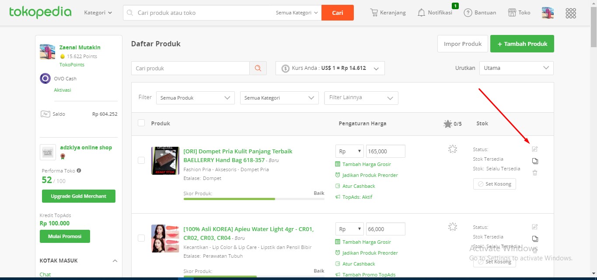Click the star icon beside the Dompet product
The image size is (597, 280).
click(453, 149)
